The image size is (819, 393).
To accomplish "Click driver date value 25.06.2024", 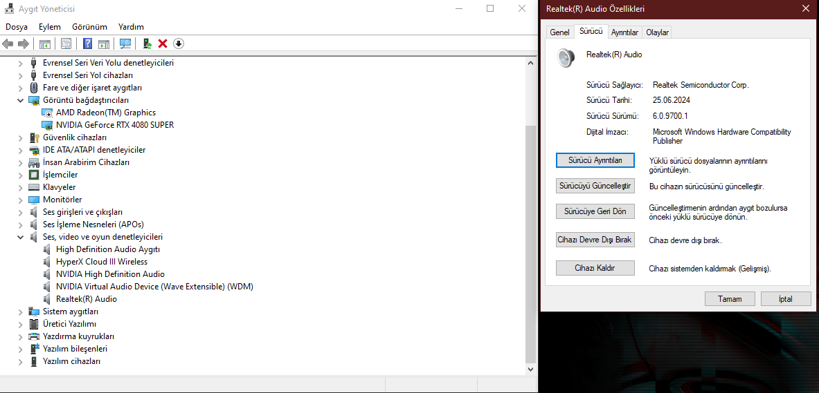I will coord(672,100).
